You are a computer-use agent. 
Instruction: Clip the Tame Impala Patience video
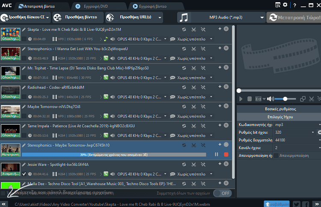point(193,126)
